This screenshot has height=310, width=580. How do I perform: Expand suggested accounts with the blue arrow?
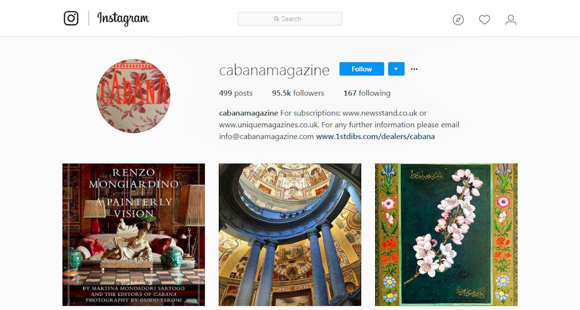coord(396,69)
